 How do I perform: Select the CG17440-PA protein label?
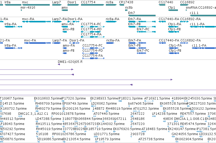click(x=169, y=40)
